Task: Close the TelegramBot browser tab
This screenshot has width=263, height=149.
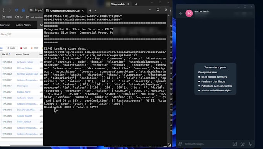Action: tap(128, 4)
